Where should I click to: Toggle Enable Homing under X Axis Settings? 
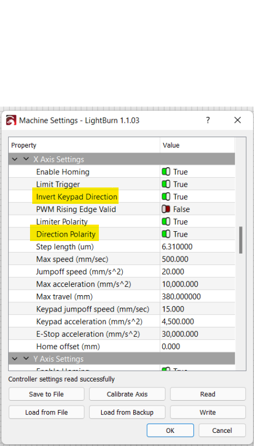click(x=166, y=172)
